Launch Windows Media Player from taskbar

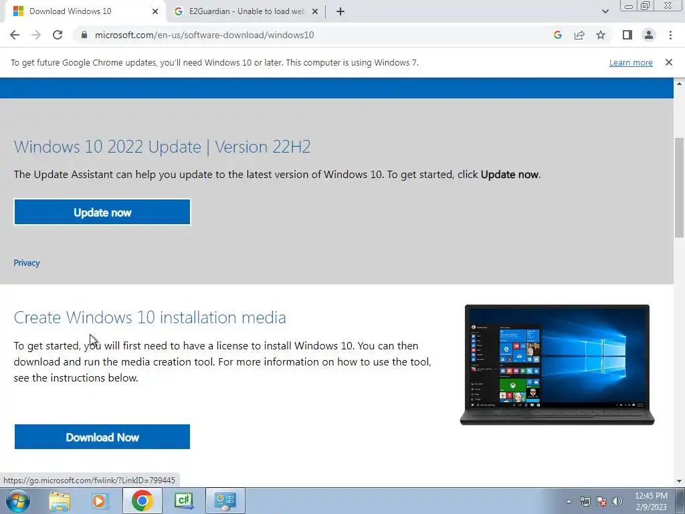coord(99,501)
